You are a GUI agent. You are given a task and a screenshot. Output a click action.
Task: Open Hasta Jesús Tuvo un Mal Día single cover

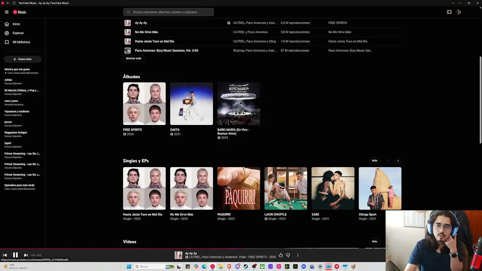click(x=144, y=188)
